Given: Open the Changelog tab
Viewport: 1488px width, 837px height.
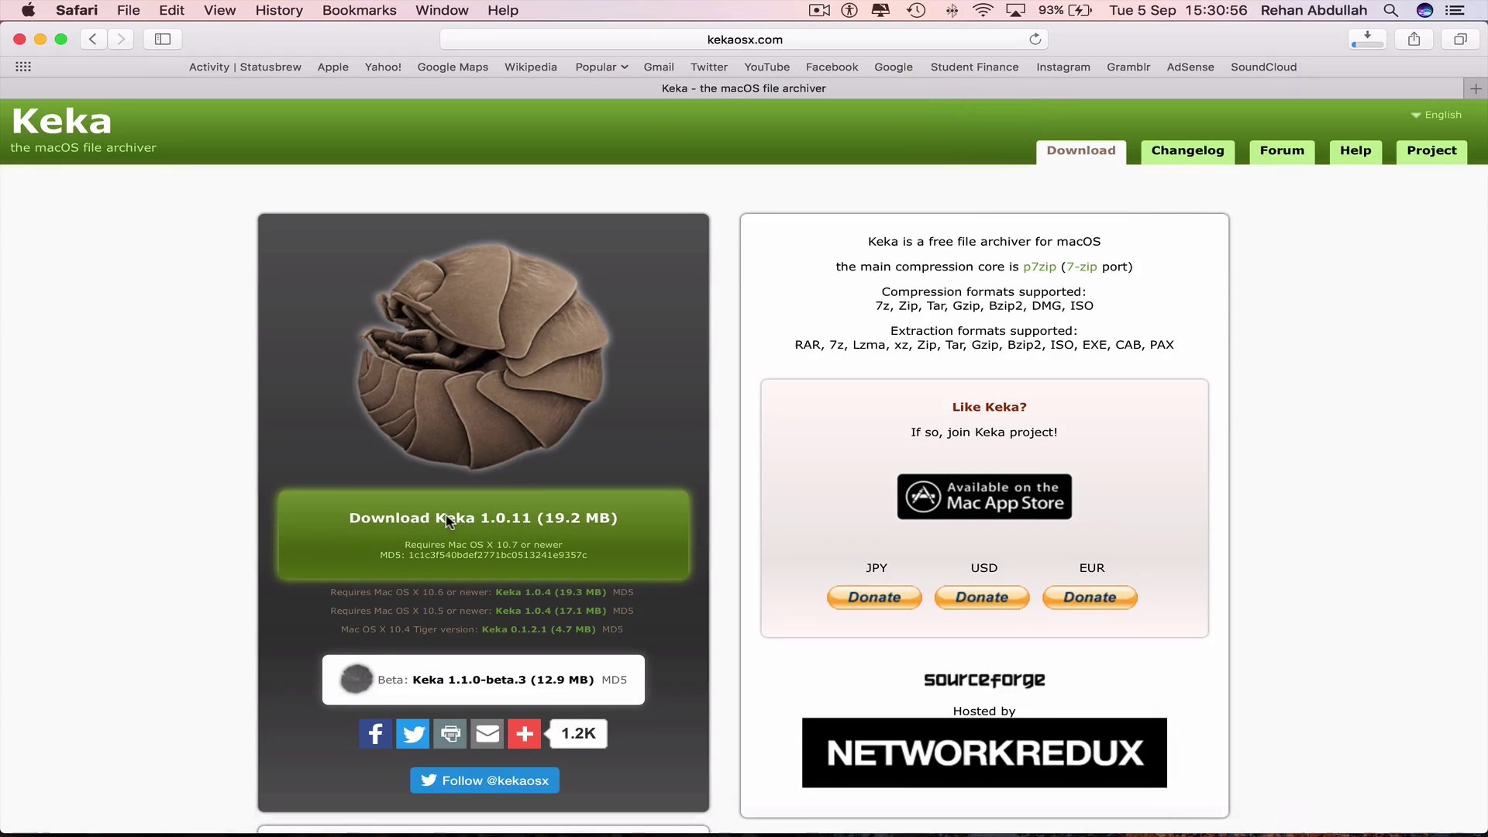Looking at the screenshot, I should [1187, 150].
